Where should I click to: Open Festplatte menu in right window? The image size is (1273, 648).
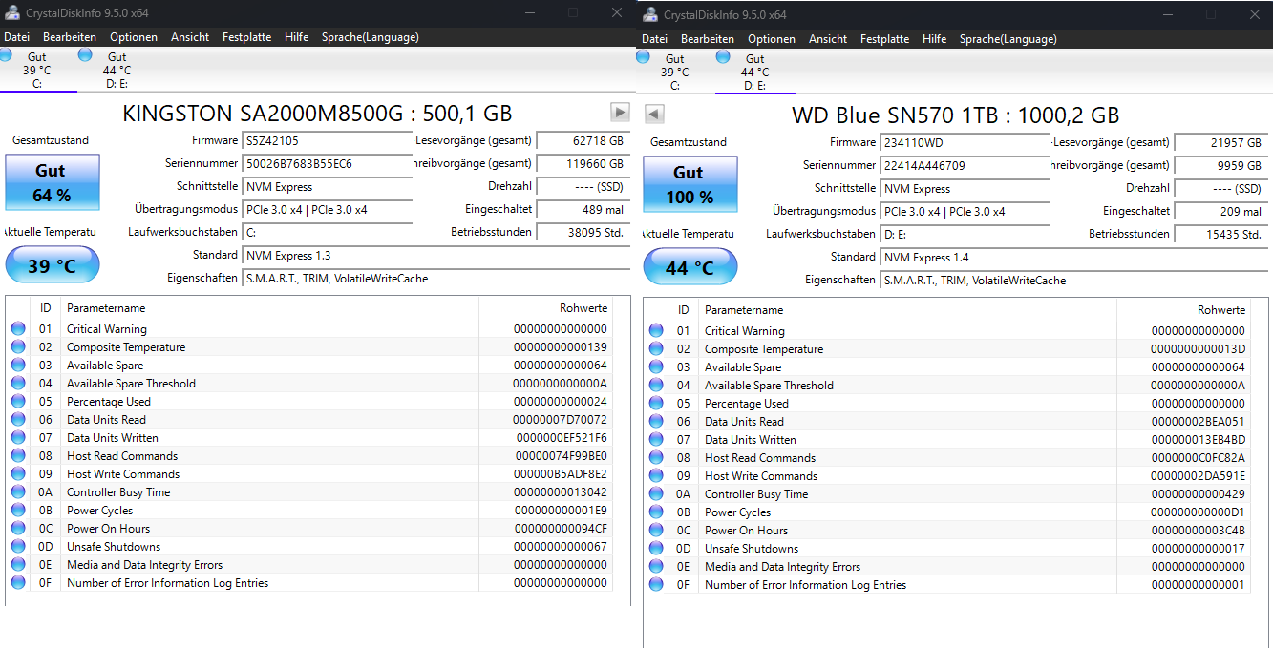point(884,39)
